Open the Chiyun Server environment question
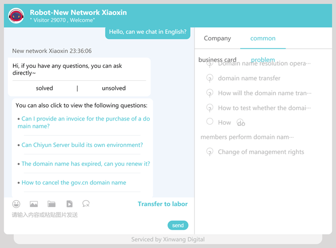 coord(82,145)
